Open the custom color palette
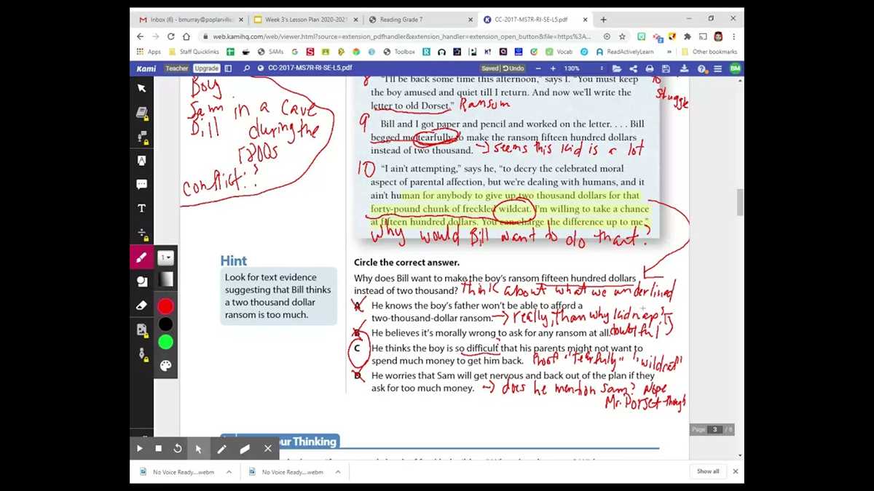 click(x=166, y=365)
